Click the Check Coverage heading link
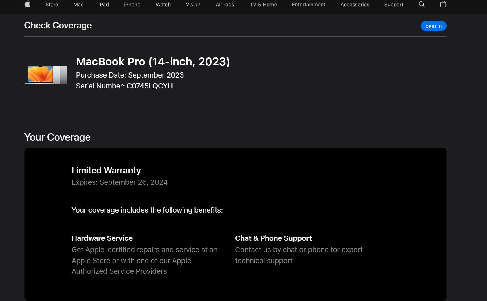 [58, 25]
